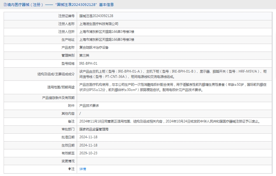Click management category value 第三类
Image resolution: width=276 pixels, height=176 pixels.
(x=84, y=55)
